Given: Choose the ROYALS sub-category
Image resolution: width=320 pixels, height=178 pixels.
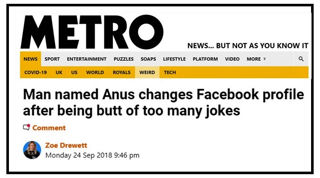Looking at the screenshot, I should coord(121,72).
